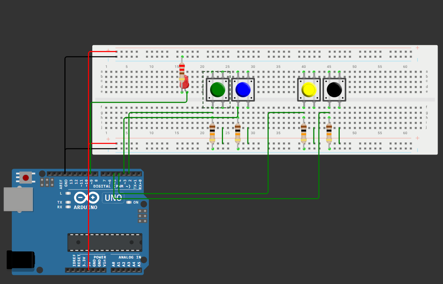Viewport: 443px width, 284px height.
Task: Click the green pushbutton on the breadboard
Action: point(218,89)
